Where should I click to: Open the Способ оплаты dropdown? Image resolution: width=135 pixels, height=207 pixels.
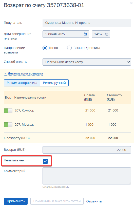(87, 62)
